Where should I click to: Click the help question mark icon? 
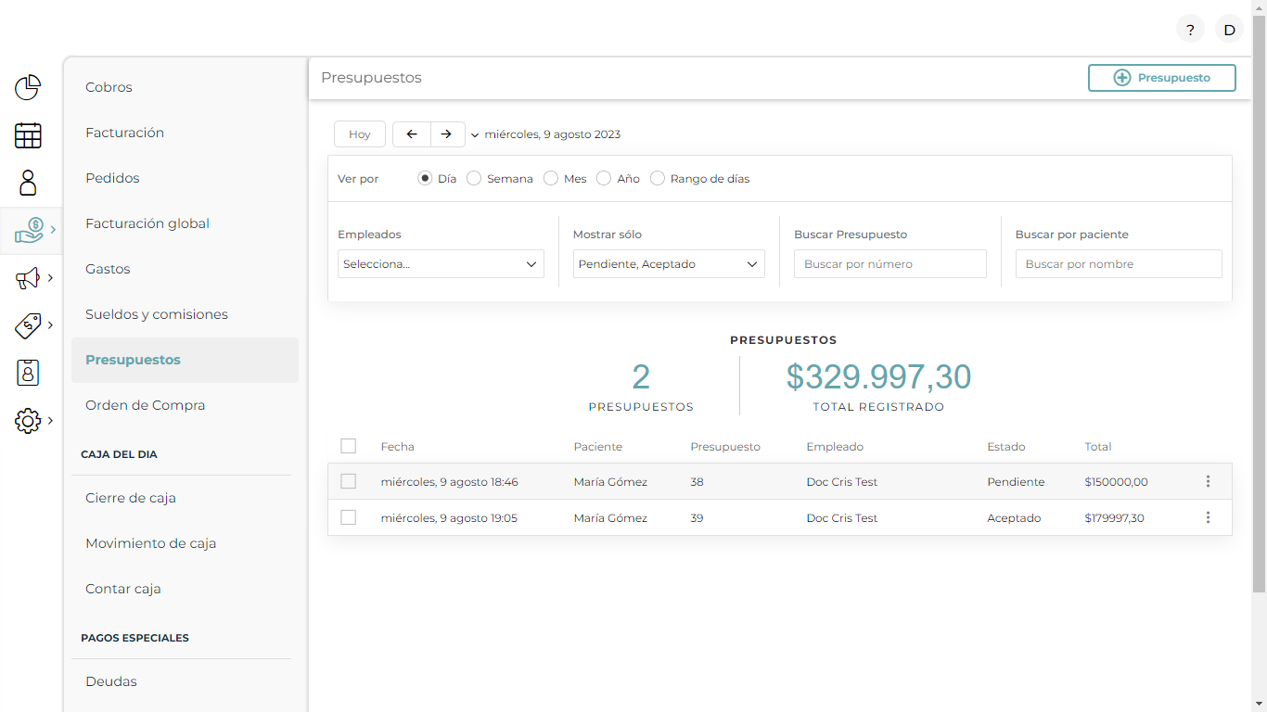tap(1190, 30)
